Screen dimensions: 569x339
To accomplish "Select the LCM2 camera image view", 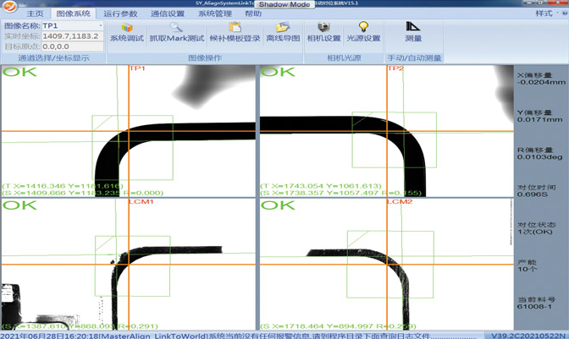I will coord(385,264).
